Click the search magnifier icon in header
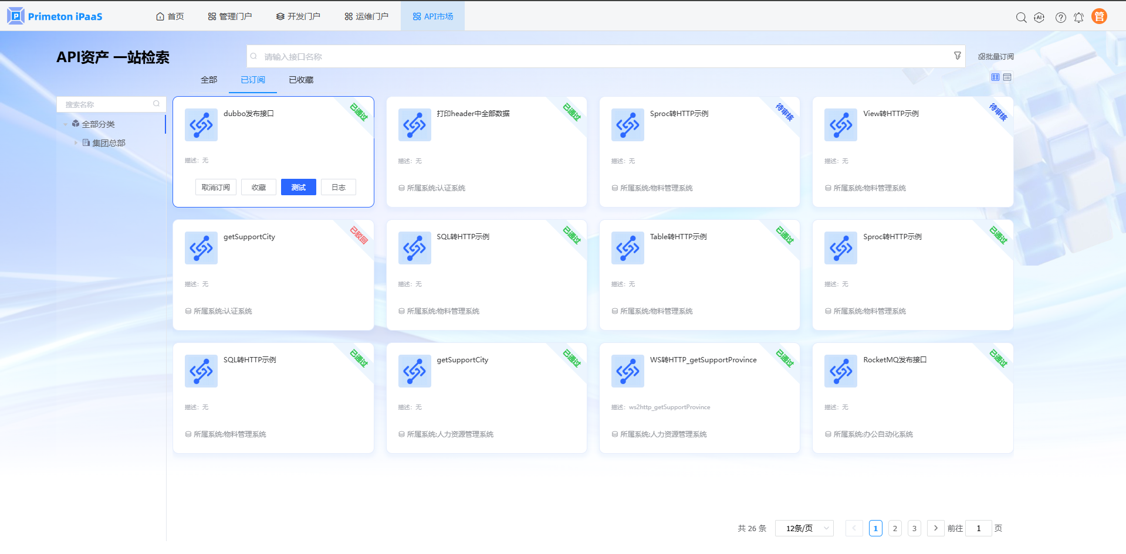This screenshot has height=554, width=1126. click(1021, 18)
